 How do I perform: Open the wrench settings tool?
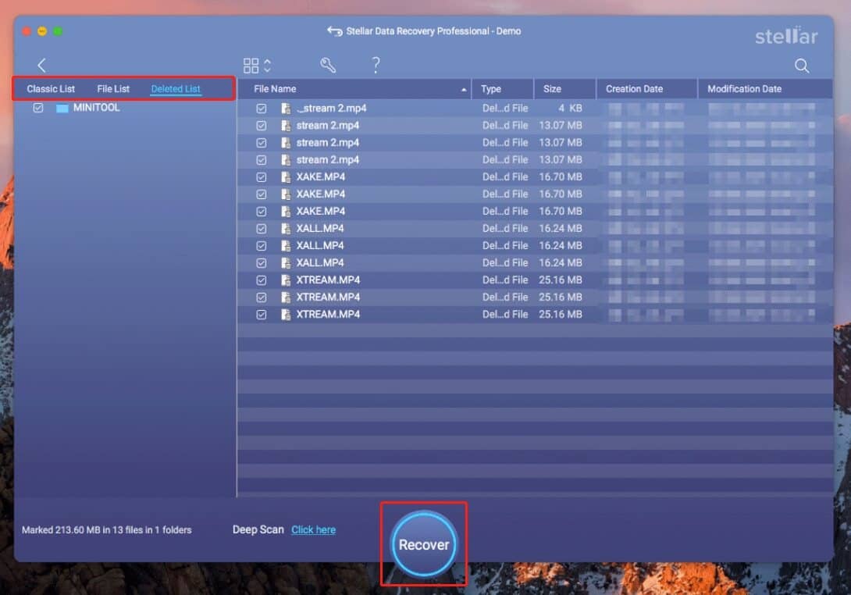pos(328,66)
